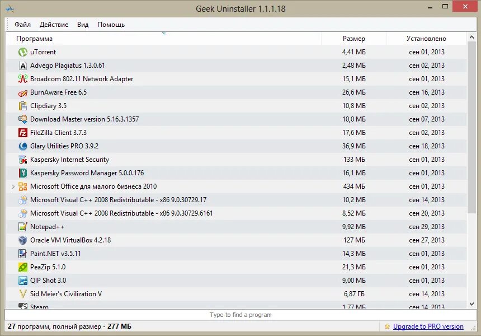Click the Civilization V icon

point(23,294)
